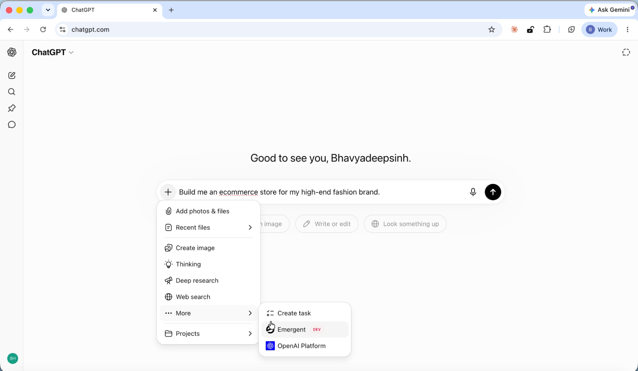This screenshot has height=371, width=638.
Task: Expand the Recent files submenu
Action: tap(208, 227)
